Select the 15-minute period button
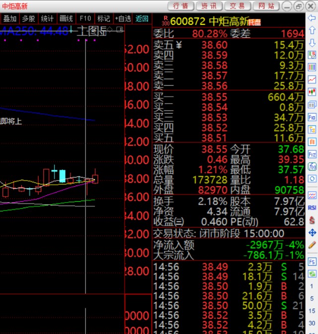This screenshot has height=334, width=318. pos(312,311)
